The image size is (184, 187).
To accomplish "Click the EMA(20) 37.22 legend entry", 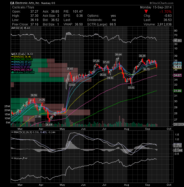I will 21,62.
